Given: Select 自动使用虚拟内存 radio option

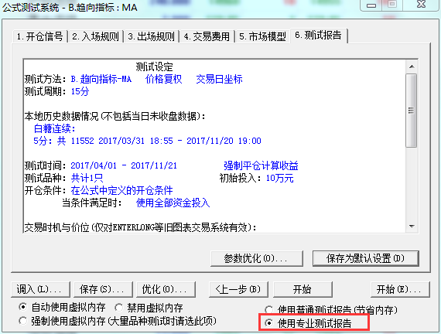Looking at the screenshot, I should click(x=62, y=307).
